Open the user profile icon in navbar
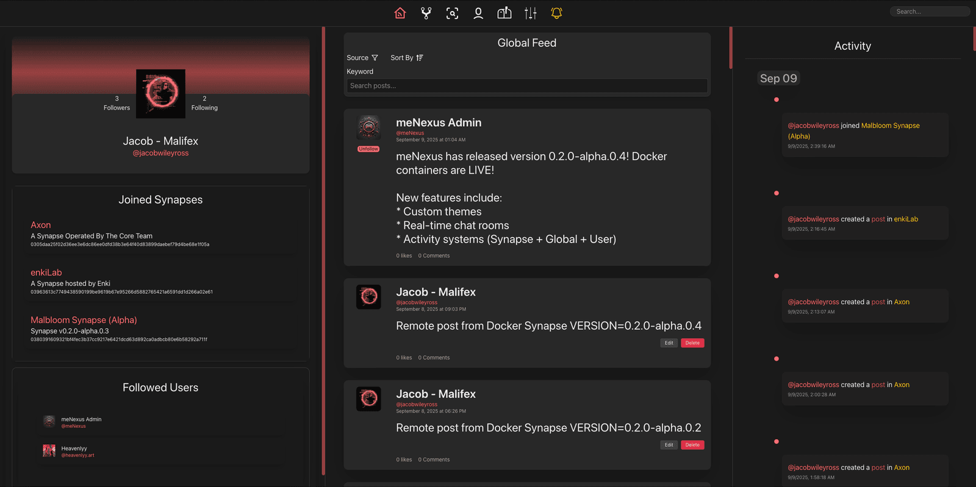Viewport: 976px width, 487px height. click(x=478, y=13)
